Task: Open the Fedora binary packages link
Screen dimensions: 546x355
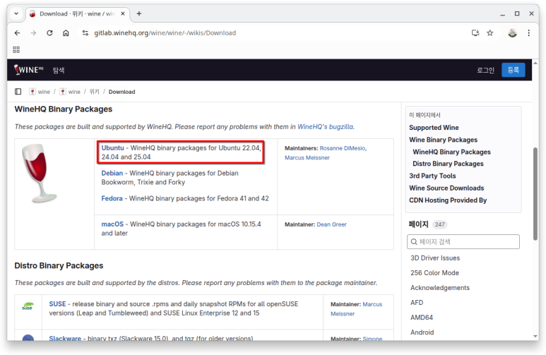Action: pyautogui.click(x=112, y=198)
